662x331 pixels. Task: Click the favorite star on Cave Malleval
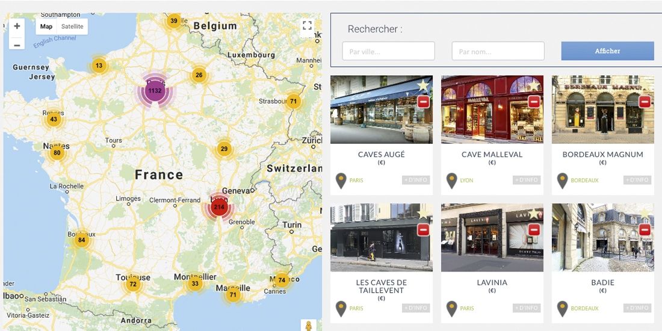tap(534, 85)
